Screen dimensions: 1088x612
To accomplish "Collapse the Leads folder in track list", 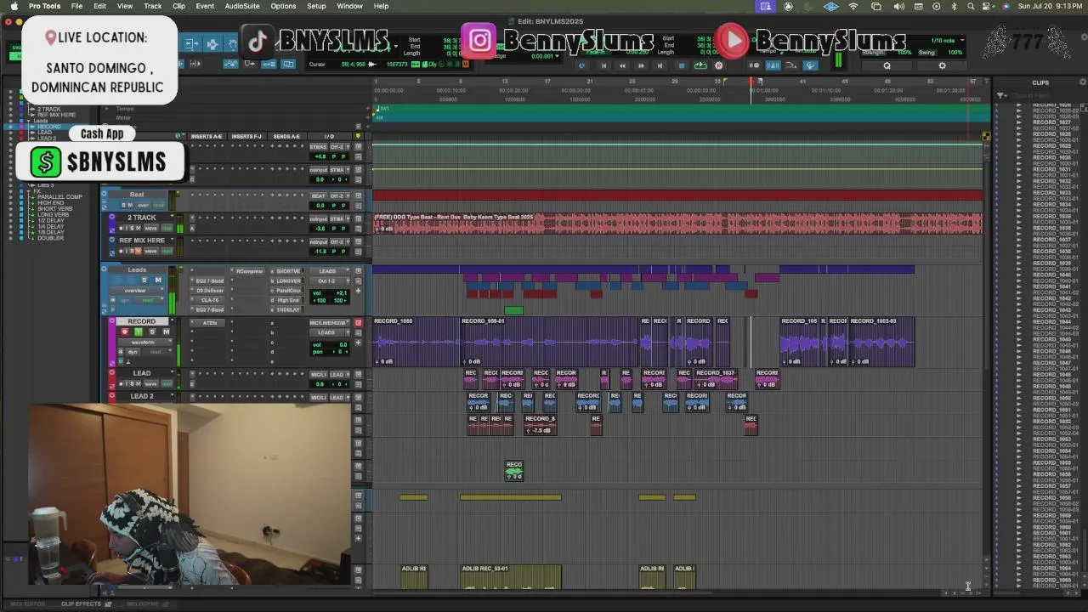I will (x=29, y=121).
